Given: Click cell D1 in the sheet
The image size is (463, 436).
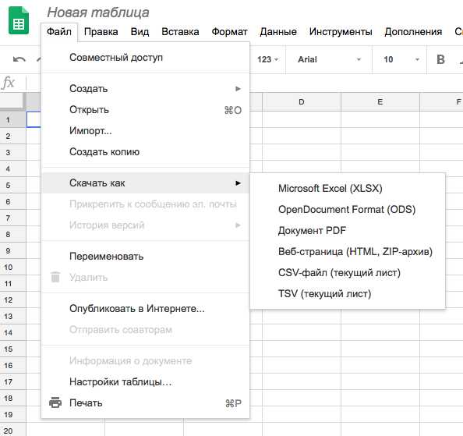Looking at the screenshot, I should click(x=302, y=119).
